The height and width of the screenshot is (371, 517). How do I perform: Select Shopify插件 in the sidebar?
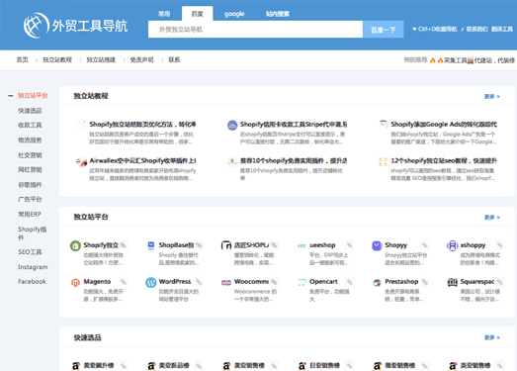[32, 233]
